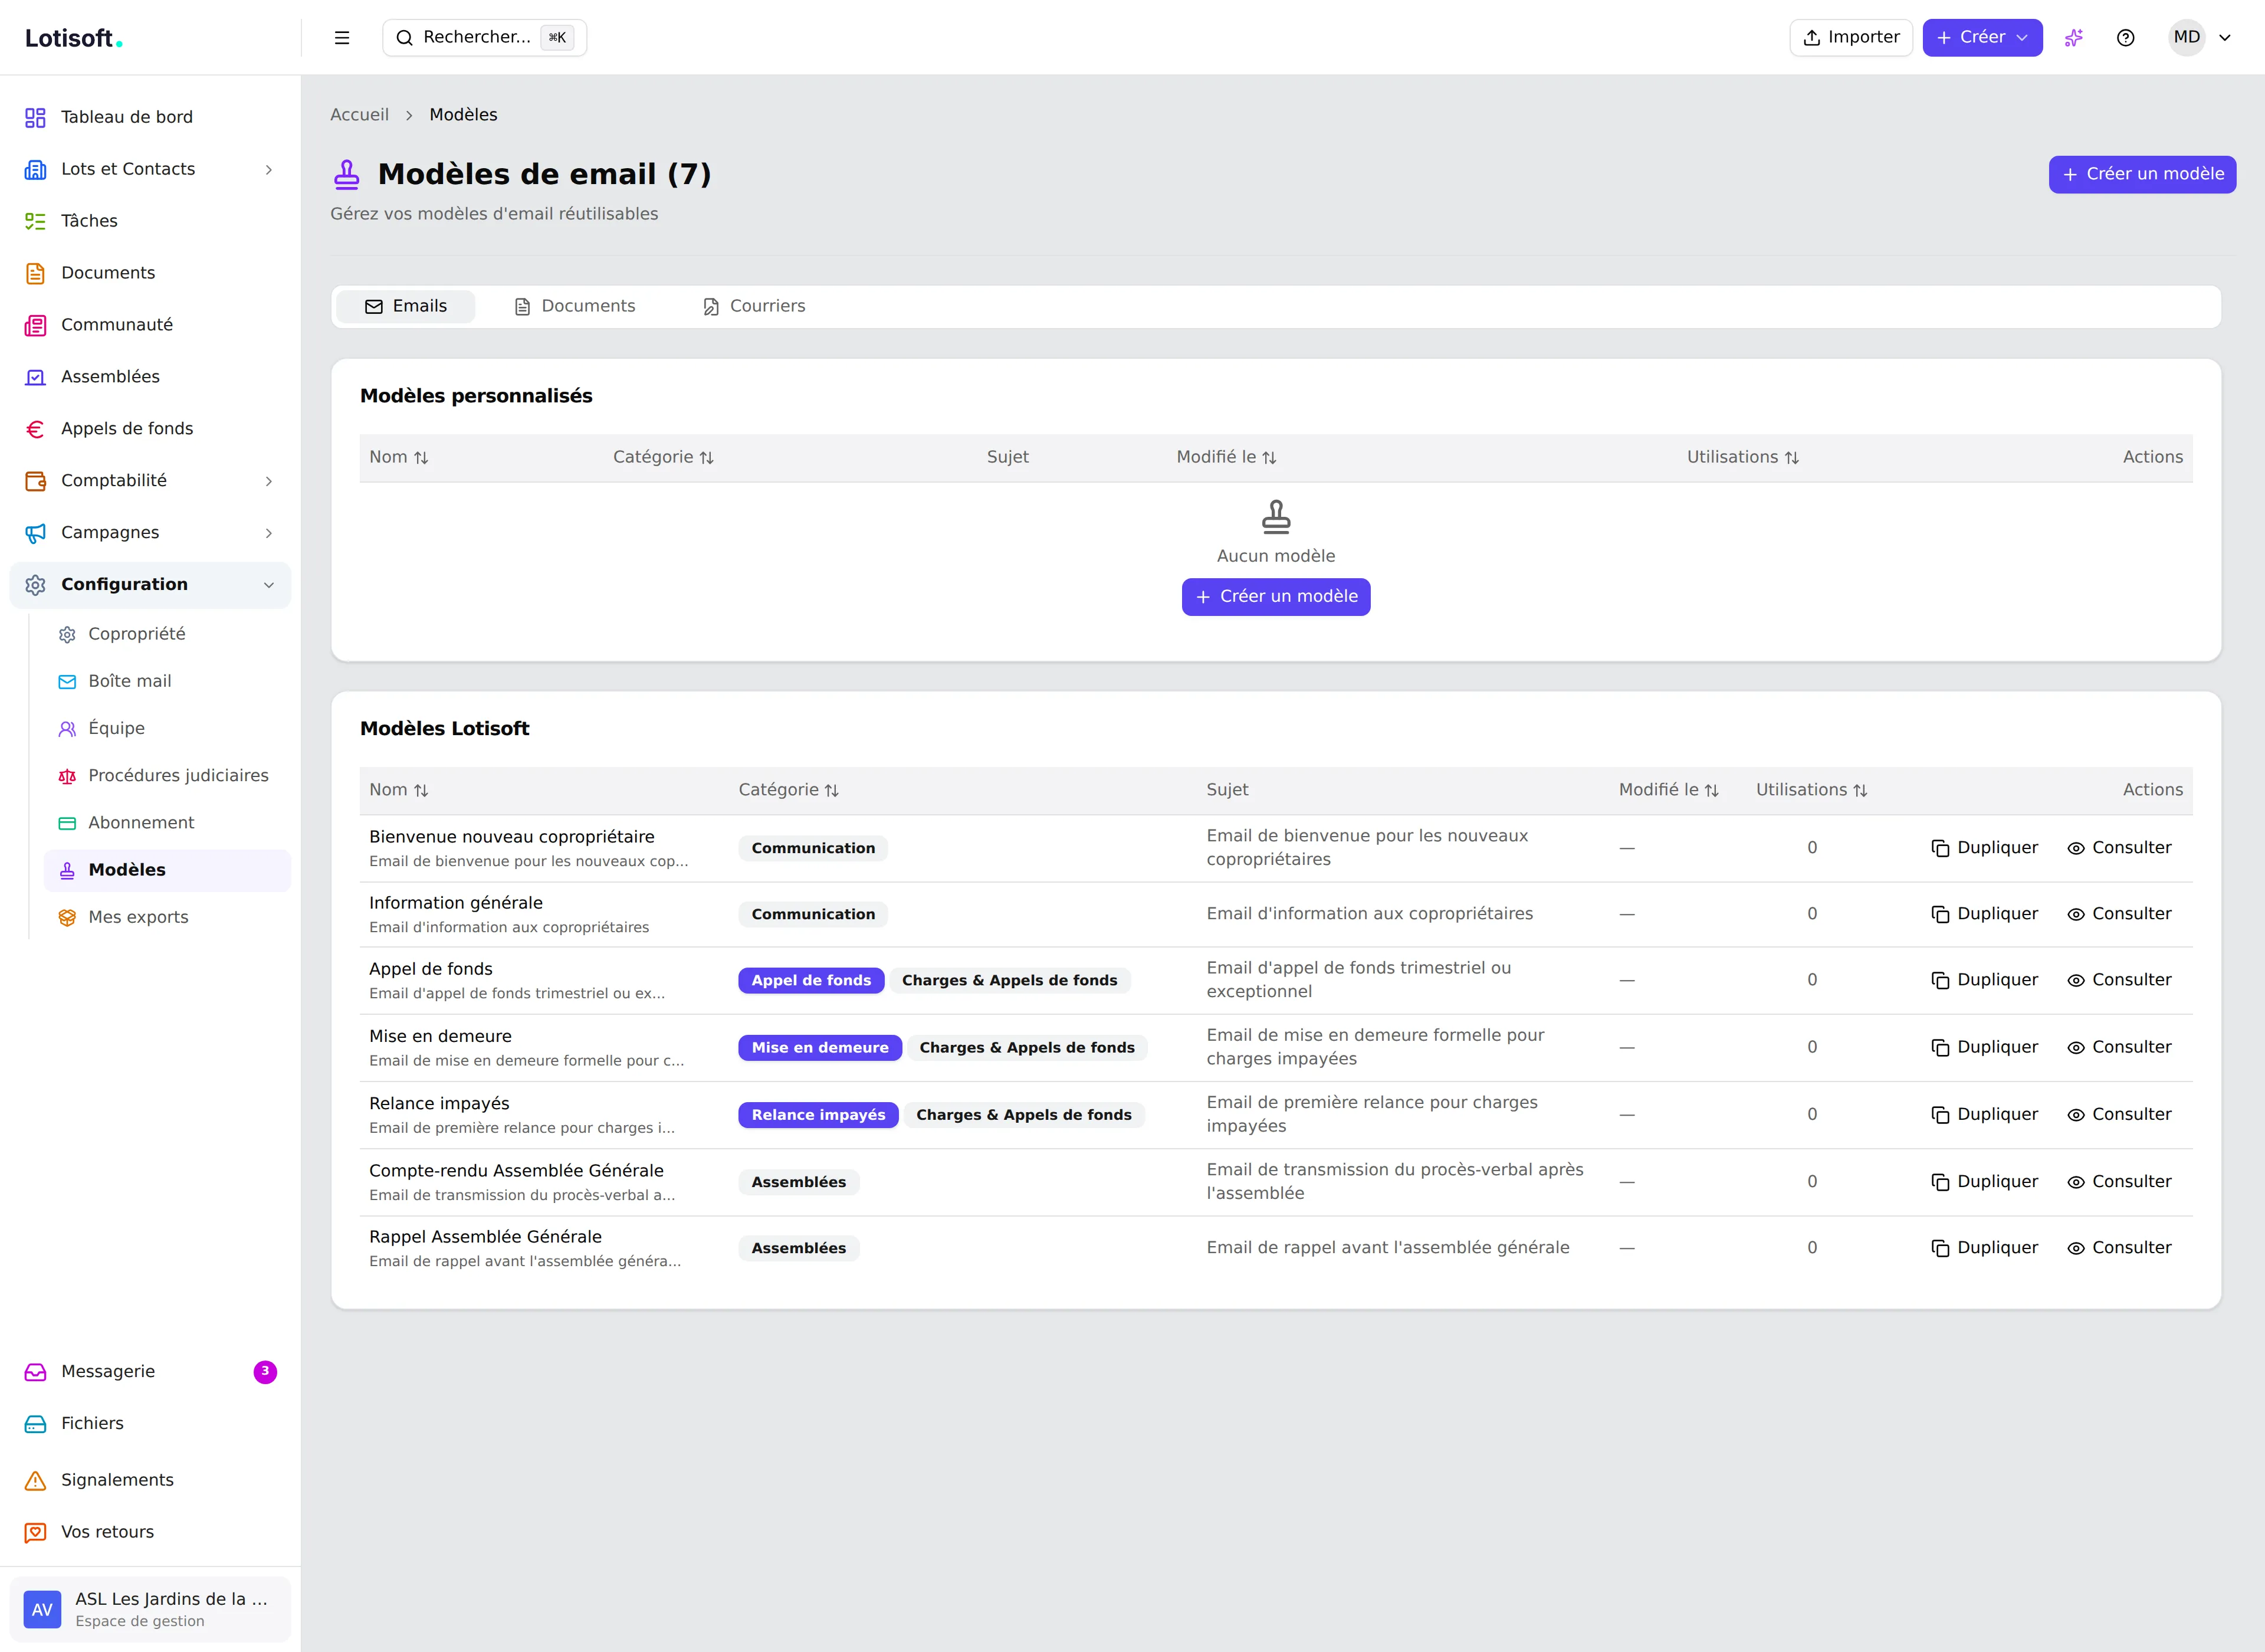Collapse the Configuration section

(268, 585)
